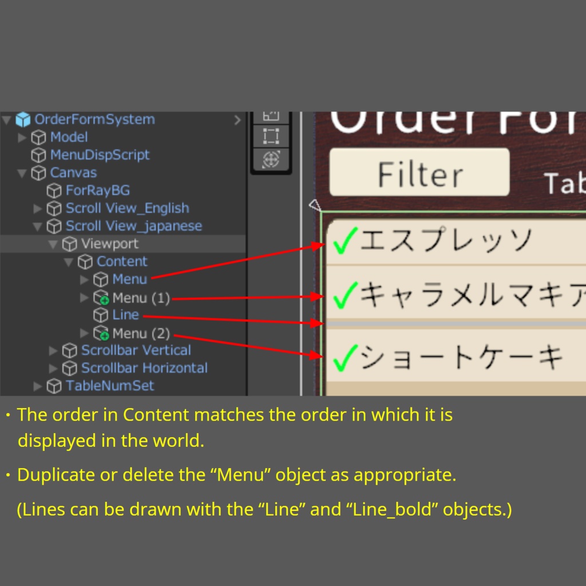586x586 pixels.
Task: Expand the Model item in the hierarchy
Action: click(21, 137)
